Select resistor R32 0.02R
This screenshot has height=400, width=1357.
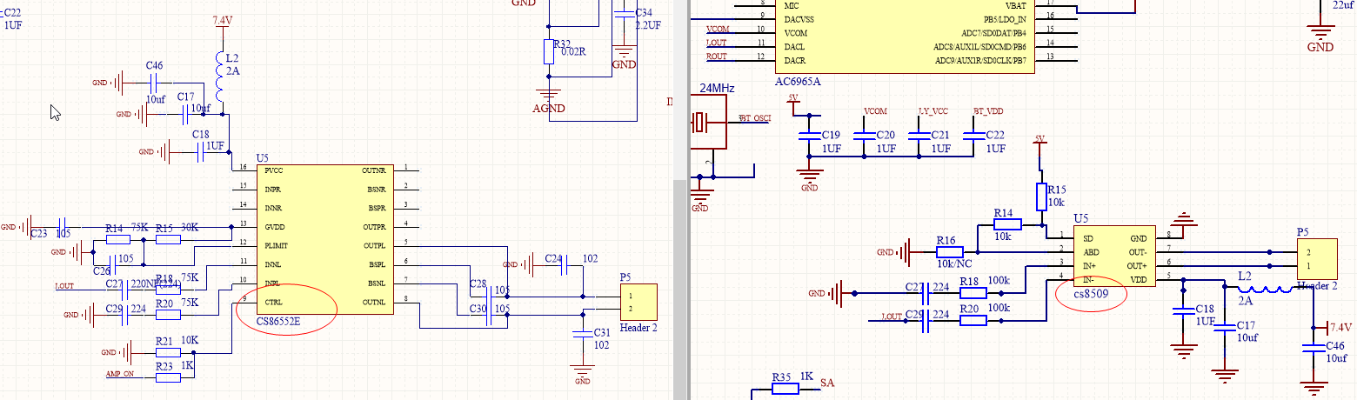coord(550,51)
